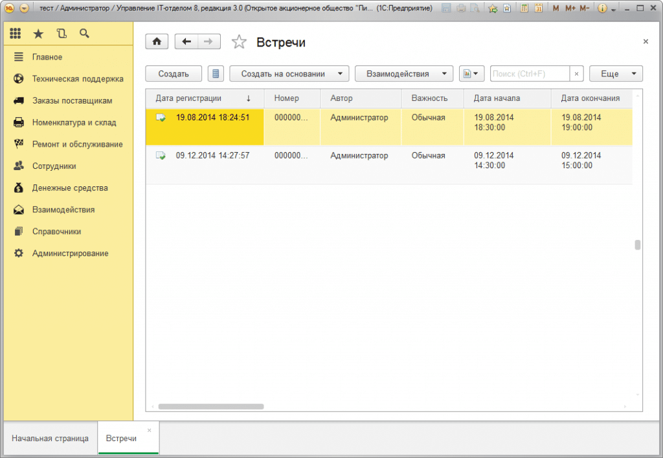Focus the Поиск (Ctrl+F) field
This screenshot has width=663, height=458.
coord(530,74)
